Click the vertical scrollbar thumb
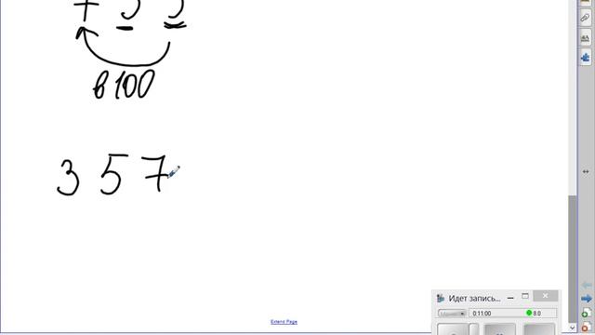Image resolution: width=595 pixels, height=335 pixels. (x=573, y=259)
